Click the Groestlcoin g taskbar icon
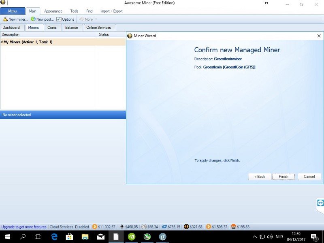Viewport: 324px width, 243px height. click(163, 237)
